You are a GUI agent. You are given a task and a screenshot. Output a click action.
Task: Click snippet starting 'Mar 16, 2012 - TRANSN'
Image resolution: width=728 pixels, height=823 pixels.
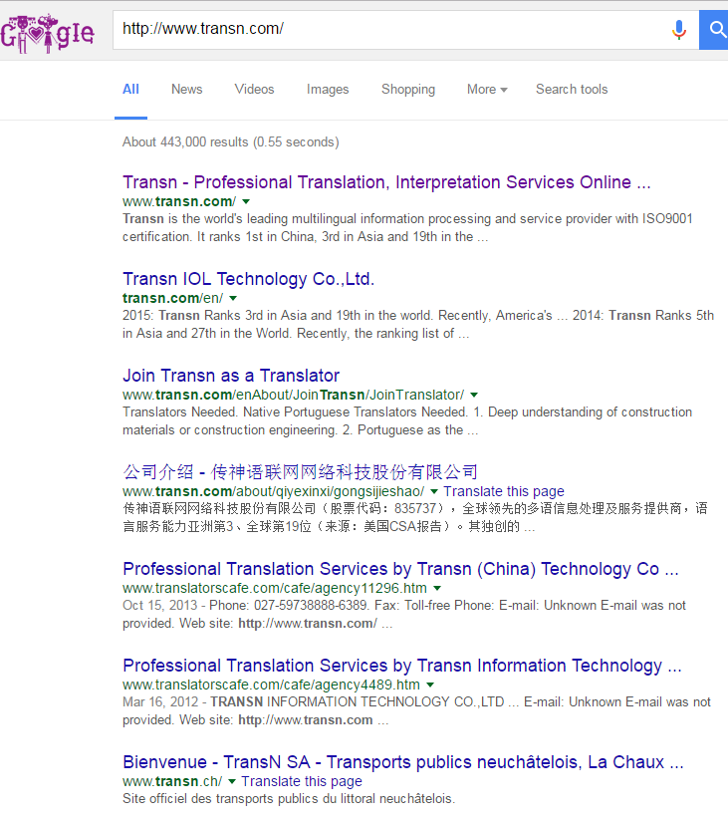point(416,710)
